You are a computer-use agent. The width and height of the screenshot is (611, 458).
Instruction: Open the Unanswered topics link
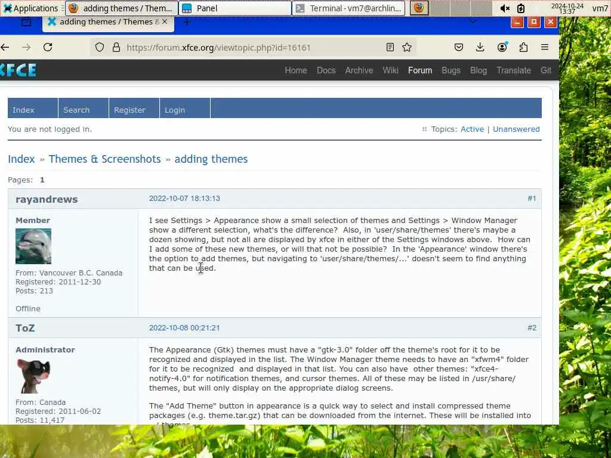pyautogui.click(x=516, y=129)
